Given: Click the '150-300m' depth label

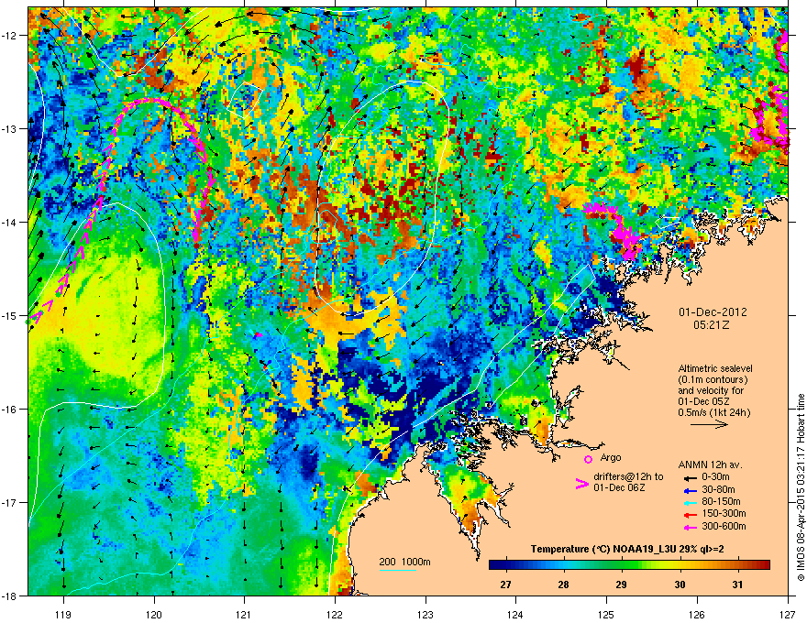Looking at the screenshot, I should (724, 513).
